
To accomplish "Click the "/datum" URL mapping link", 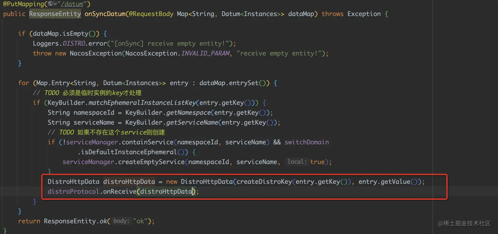I will 72,4.
